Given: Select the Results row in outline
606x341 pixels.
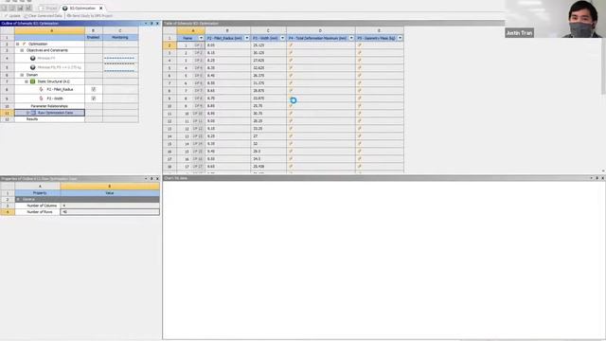Looking at the screenshot, I should pyautogui.click(x=49, y=119).
